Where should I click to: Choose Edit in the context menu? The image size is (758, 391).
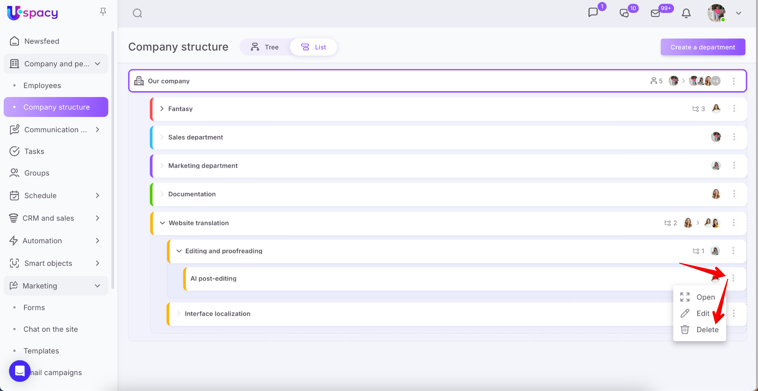[702, 313]
